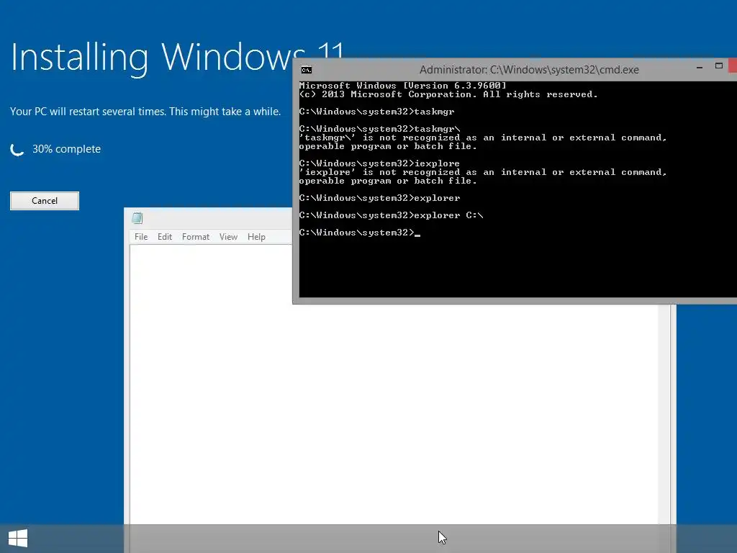737x553 pixels.
Task: Open the View menu in Notepad
Action: click(228, 236)
